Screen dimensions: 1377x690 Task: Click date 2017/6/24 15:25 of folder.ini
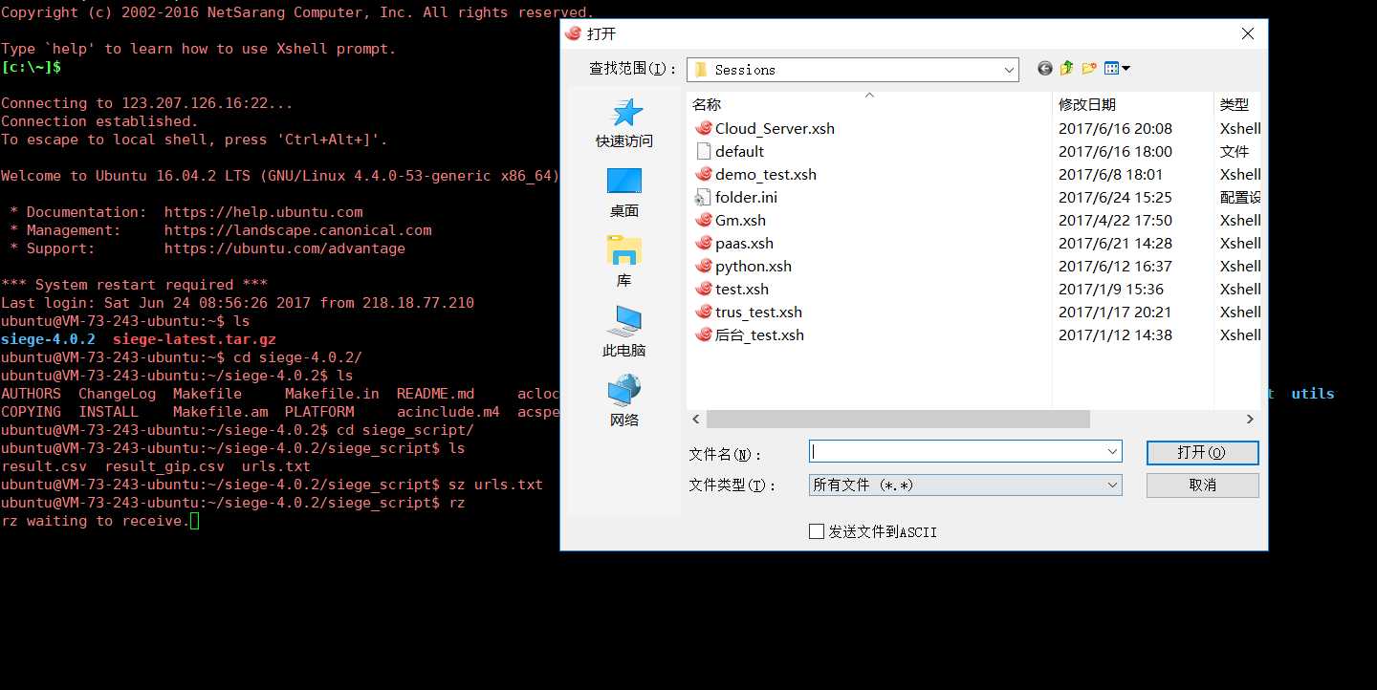coord(1115,197)
